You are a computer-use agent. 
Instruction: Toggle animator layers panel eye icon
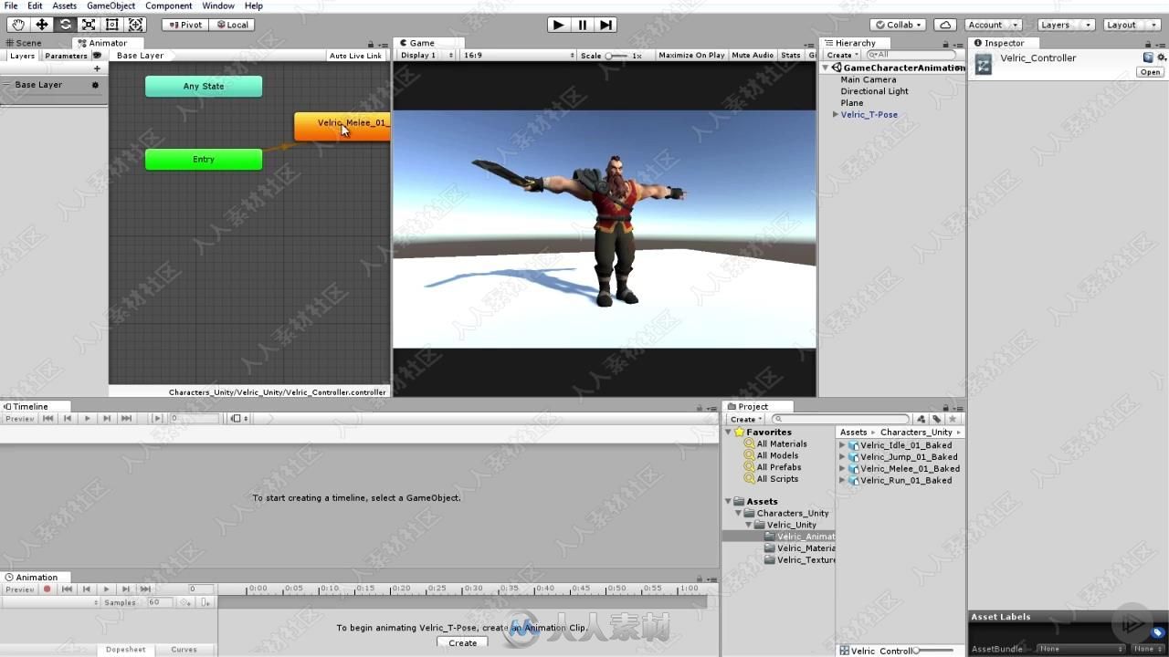coord(97,56)
